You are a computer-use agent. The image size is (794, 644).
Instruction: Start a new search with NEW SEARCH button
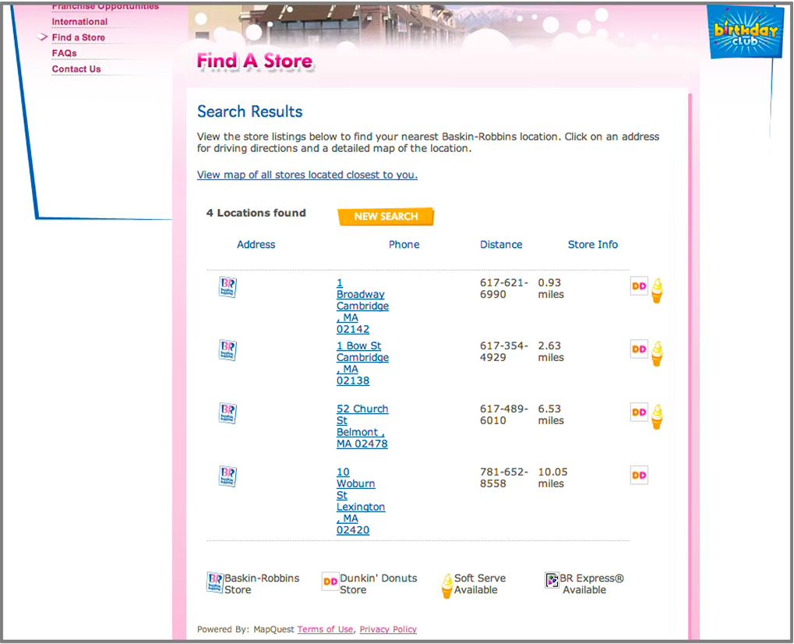[x=386, y=216]
